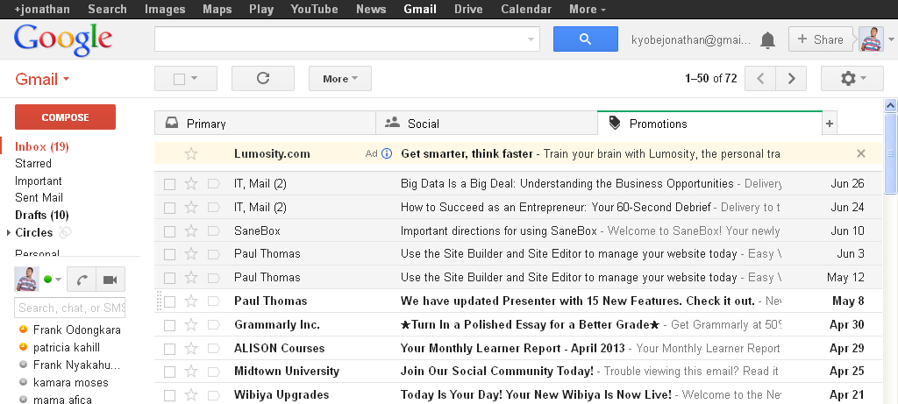Open the top bar More menu

coord(588,9)
